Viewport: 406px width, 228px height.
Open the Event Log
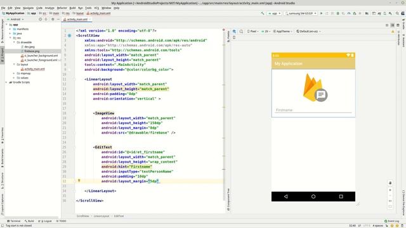[392, 221]
